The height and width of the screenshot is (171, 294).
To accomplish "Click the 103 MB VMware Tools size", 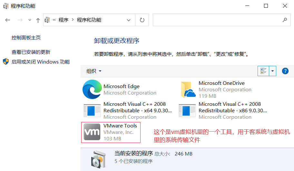I will (x=112, y=139).
